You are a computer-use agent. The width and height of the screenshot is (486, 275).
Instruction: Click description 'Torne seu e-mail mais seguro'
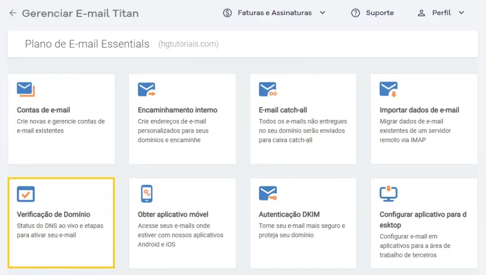302,230
